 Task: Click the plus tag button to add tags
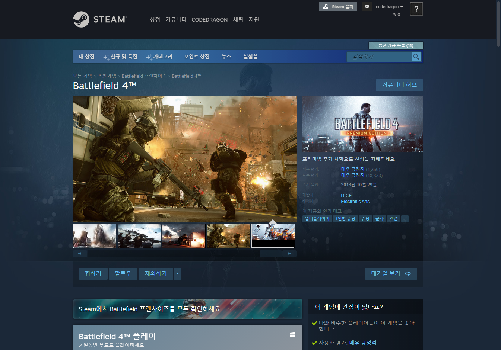click(405, 219)
